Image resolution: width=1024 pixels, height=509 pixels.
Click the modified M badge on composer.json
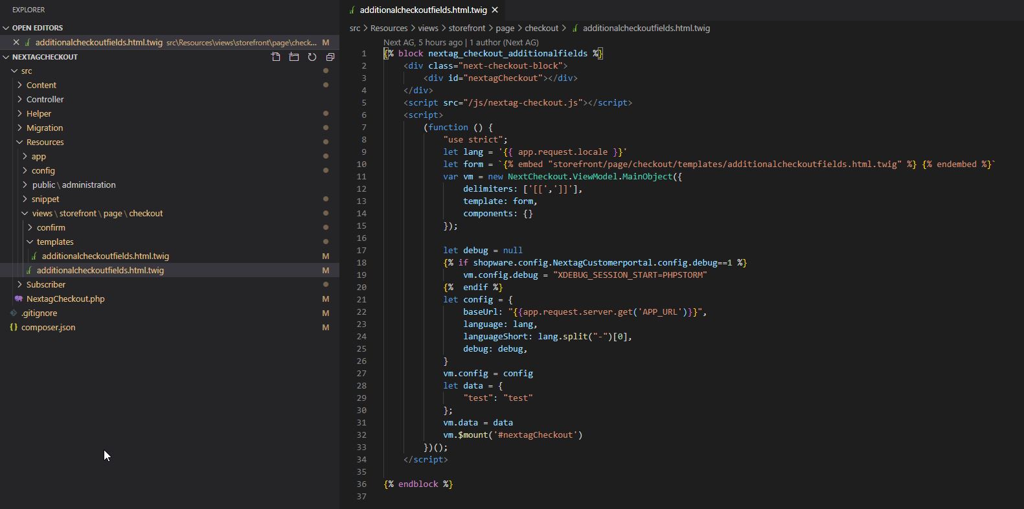[x=326, y=328]
